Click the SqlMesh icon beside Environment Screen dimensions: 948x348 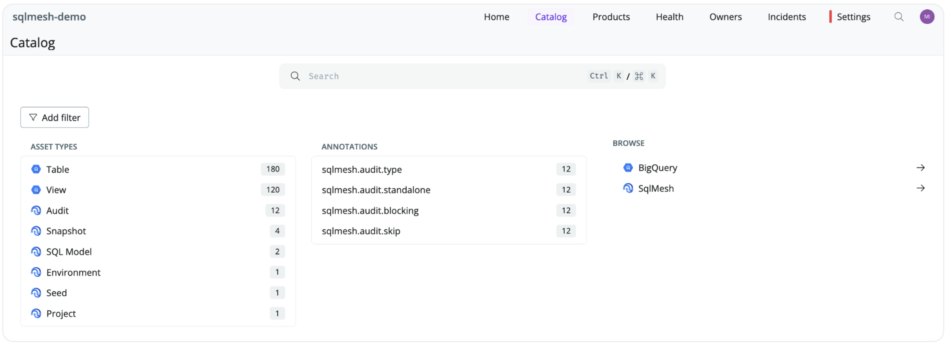click(x=36, y=272)
